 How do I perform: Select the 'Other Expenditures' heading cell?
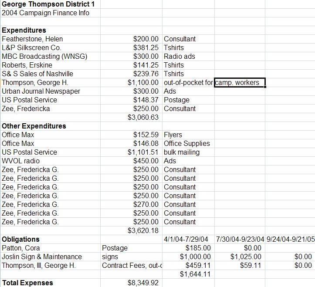click(x=50, y=126)
